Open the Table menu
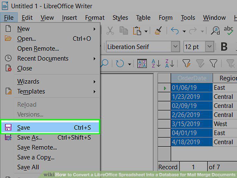Image resolution: width=237 pixels, height=178 pixels. click(x=143, y=18)
